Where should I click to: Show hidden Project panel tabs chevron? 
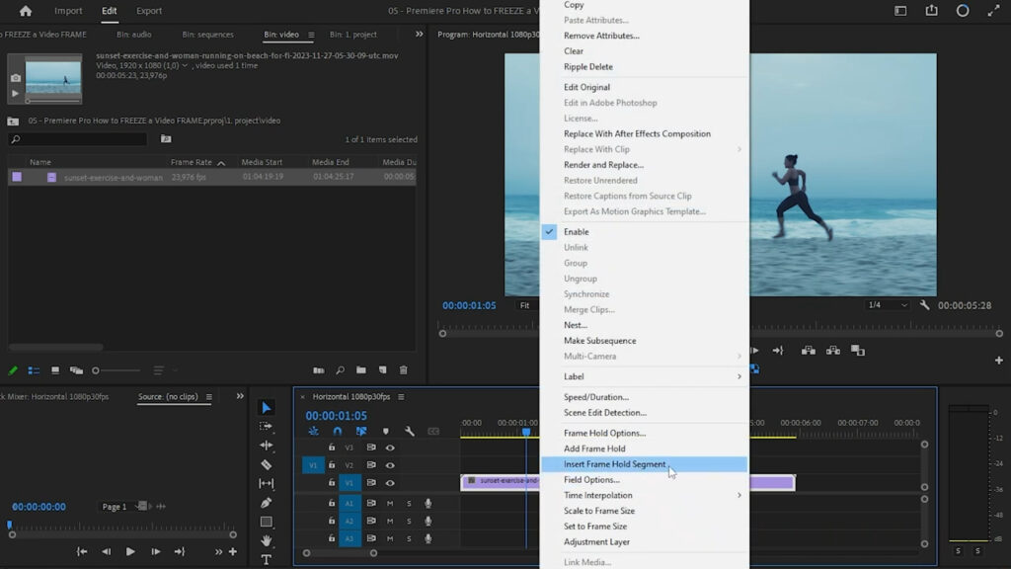[419, 35]
